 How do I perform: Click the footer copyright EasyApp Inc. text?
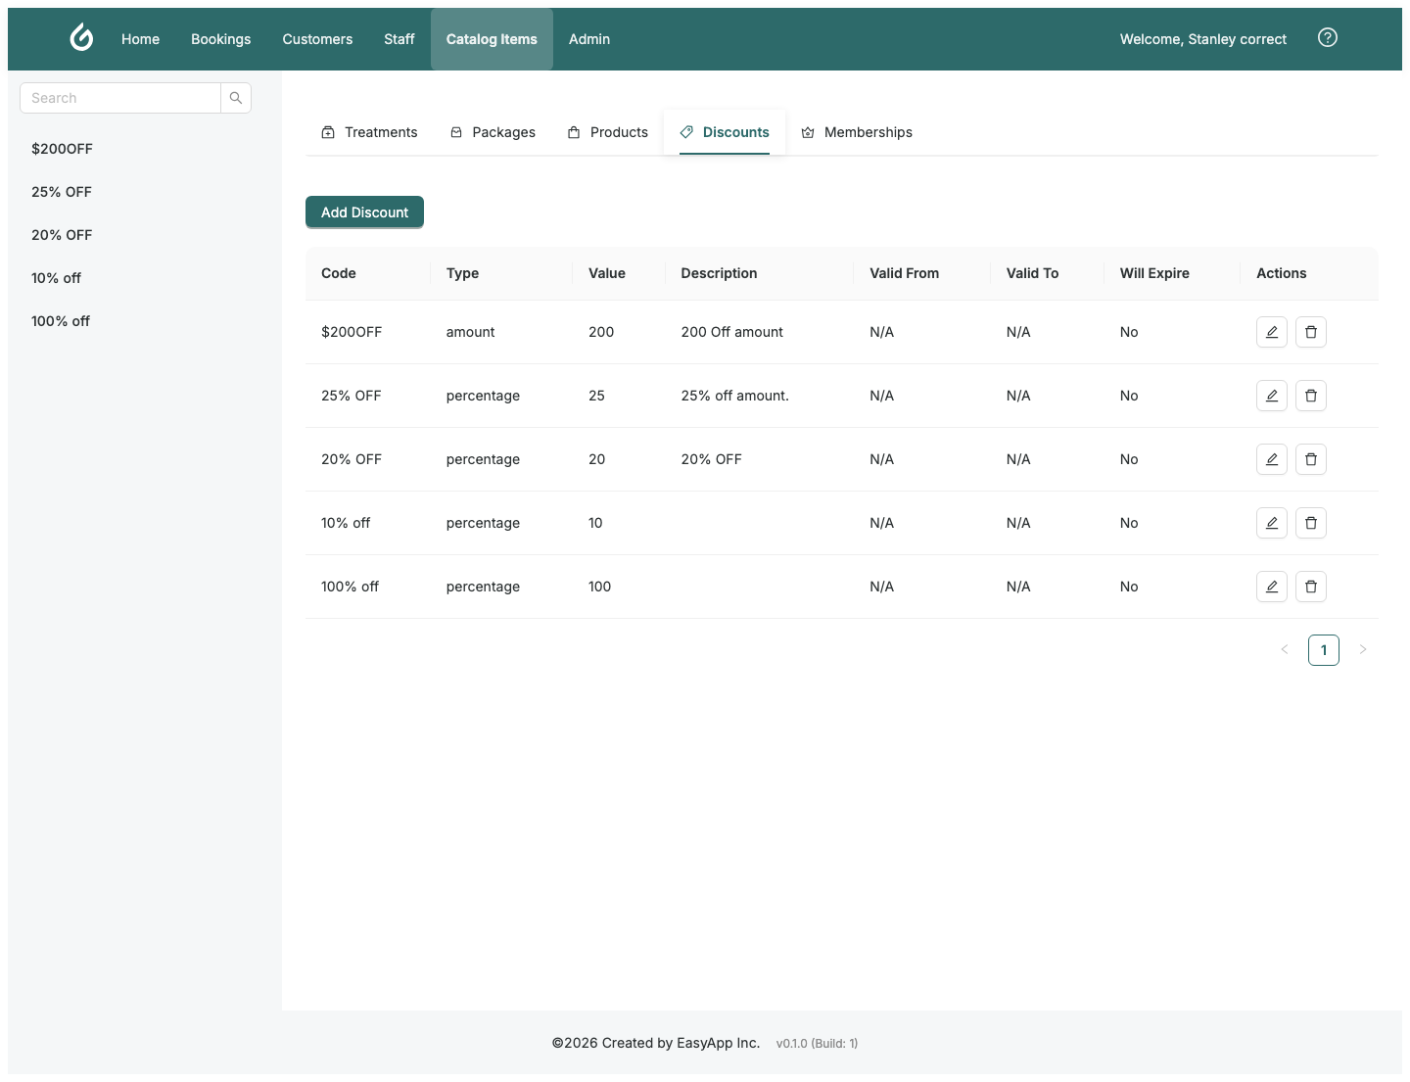(656, 1043)
